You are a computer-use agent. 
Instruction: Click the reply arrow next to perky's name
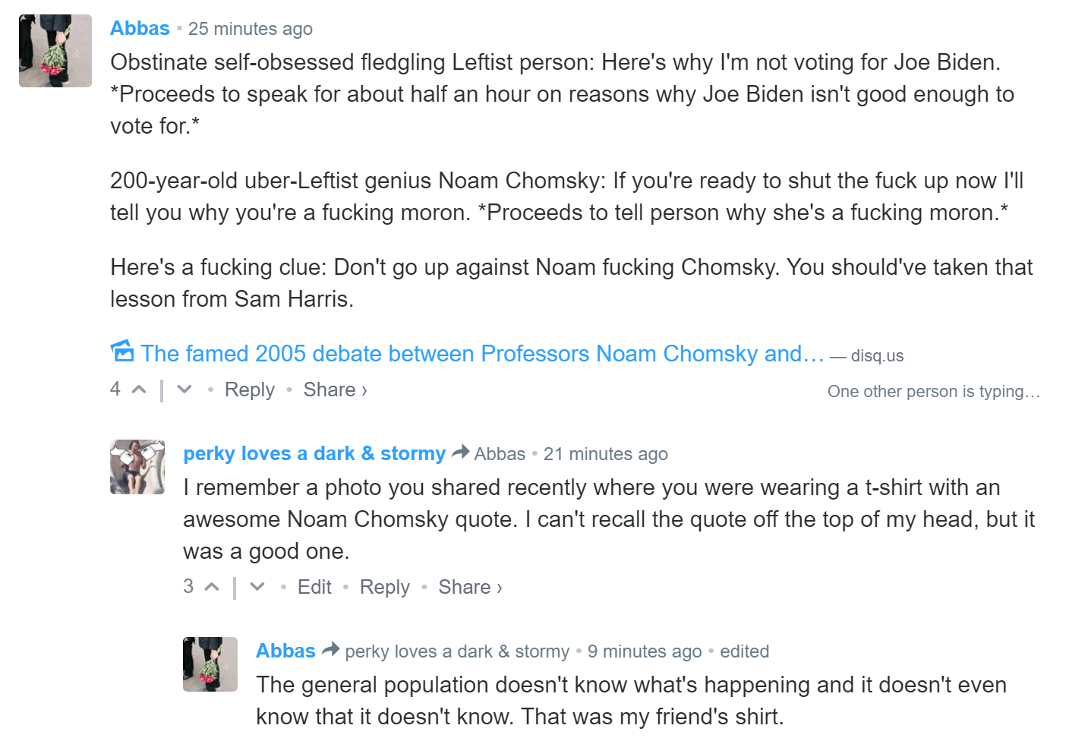[460, 453]
